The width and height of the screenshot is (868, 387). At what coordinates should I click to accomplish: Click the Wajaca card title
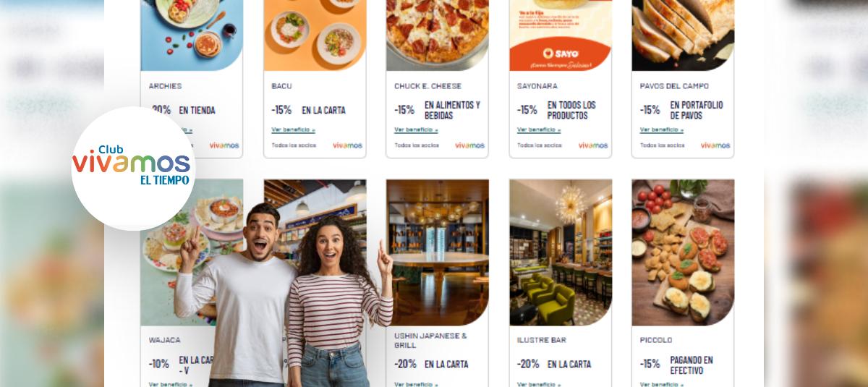164,340
